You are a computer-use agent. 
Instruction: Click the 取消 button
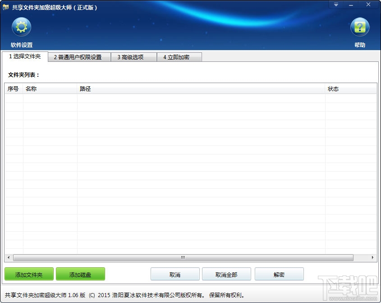point(175,274)
